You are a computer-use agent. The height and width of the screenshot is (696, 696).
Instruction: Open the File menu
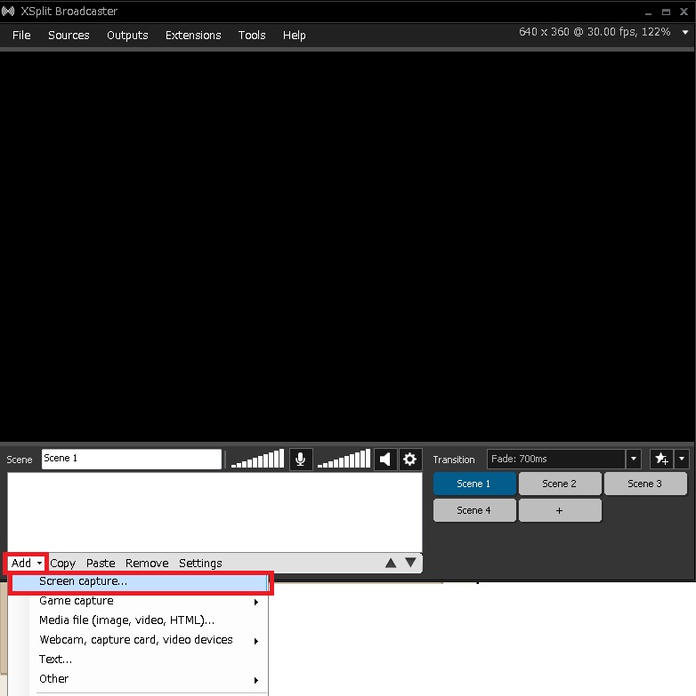coord(21,35)
